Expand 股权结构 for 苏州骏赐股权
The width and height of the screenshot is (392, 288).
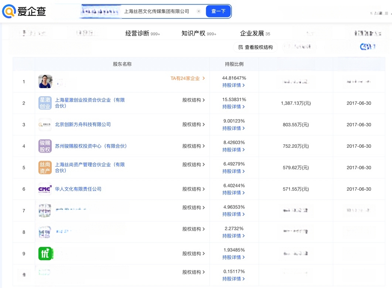(x=194, y=146)
